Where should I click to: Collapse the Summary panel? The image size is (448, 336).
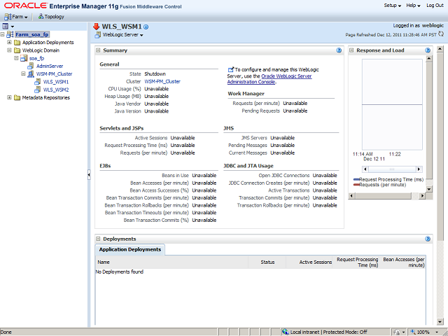99,50
